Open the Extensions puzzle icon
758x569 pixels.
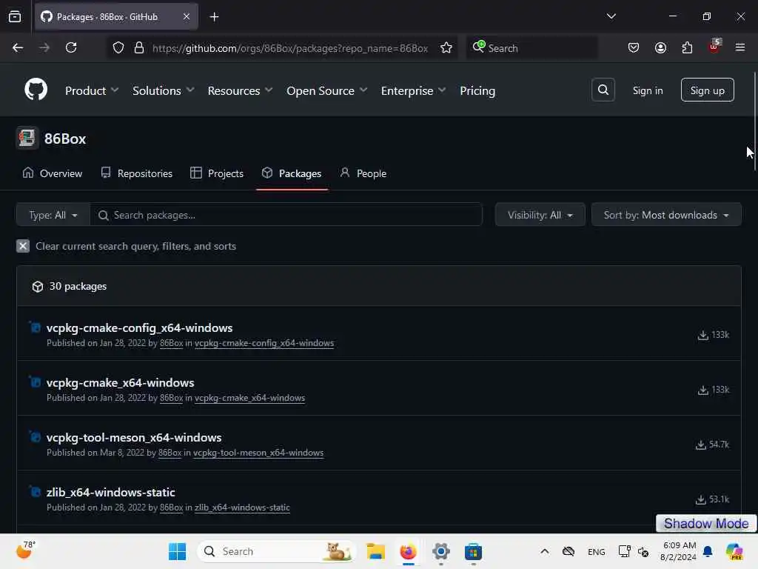[687, 48]
